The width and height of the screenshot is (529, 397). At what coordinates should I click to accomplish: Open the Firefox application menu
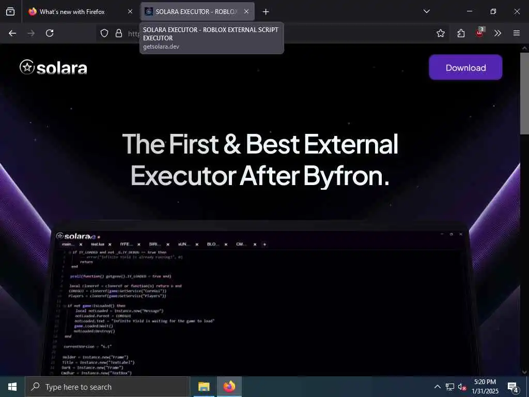coord(517,33)
